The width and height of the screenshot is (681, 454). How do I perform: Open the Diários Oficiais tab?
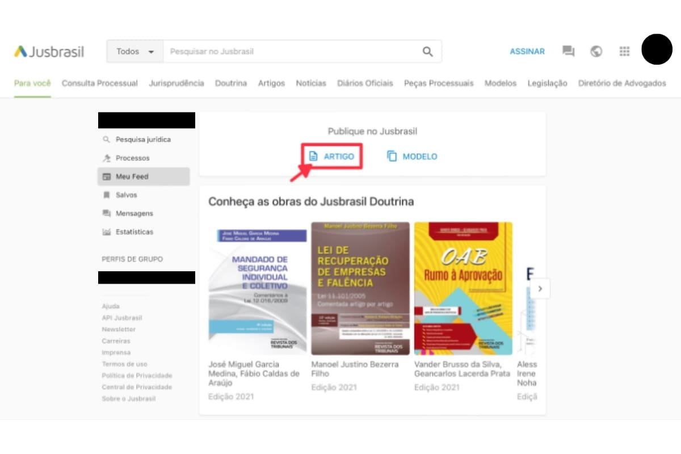(365, 83)
